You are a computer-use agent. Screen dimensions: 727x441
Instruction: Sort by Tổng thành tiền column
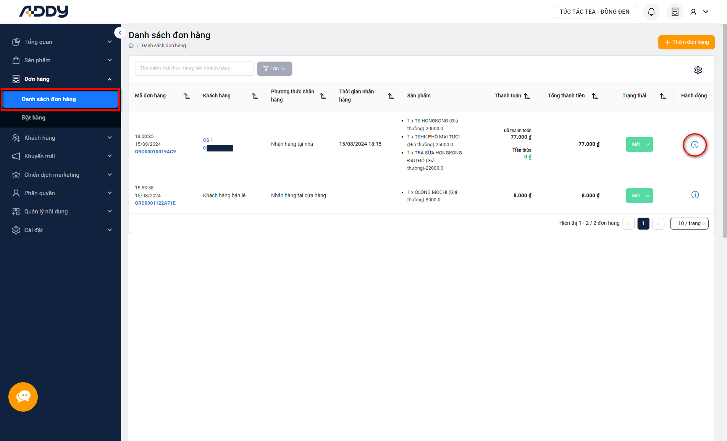pyautogui.click(x=595, y=96)
